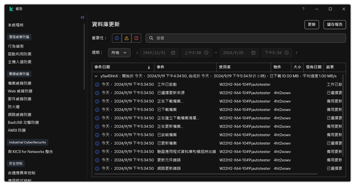Click the info icon on 工作已啟動 row

click(97, 84)
